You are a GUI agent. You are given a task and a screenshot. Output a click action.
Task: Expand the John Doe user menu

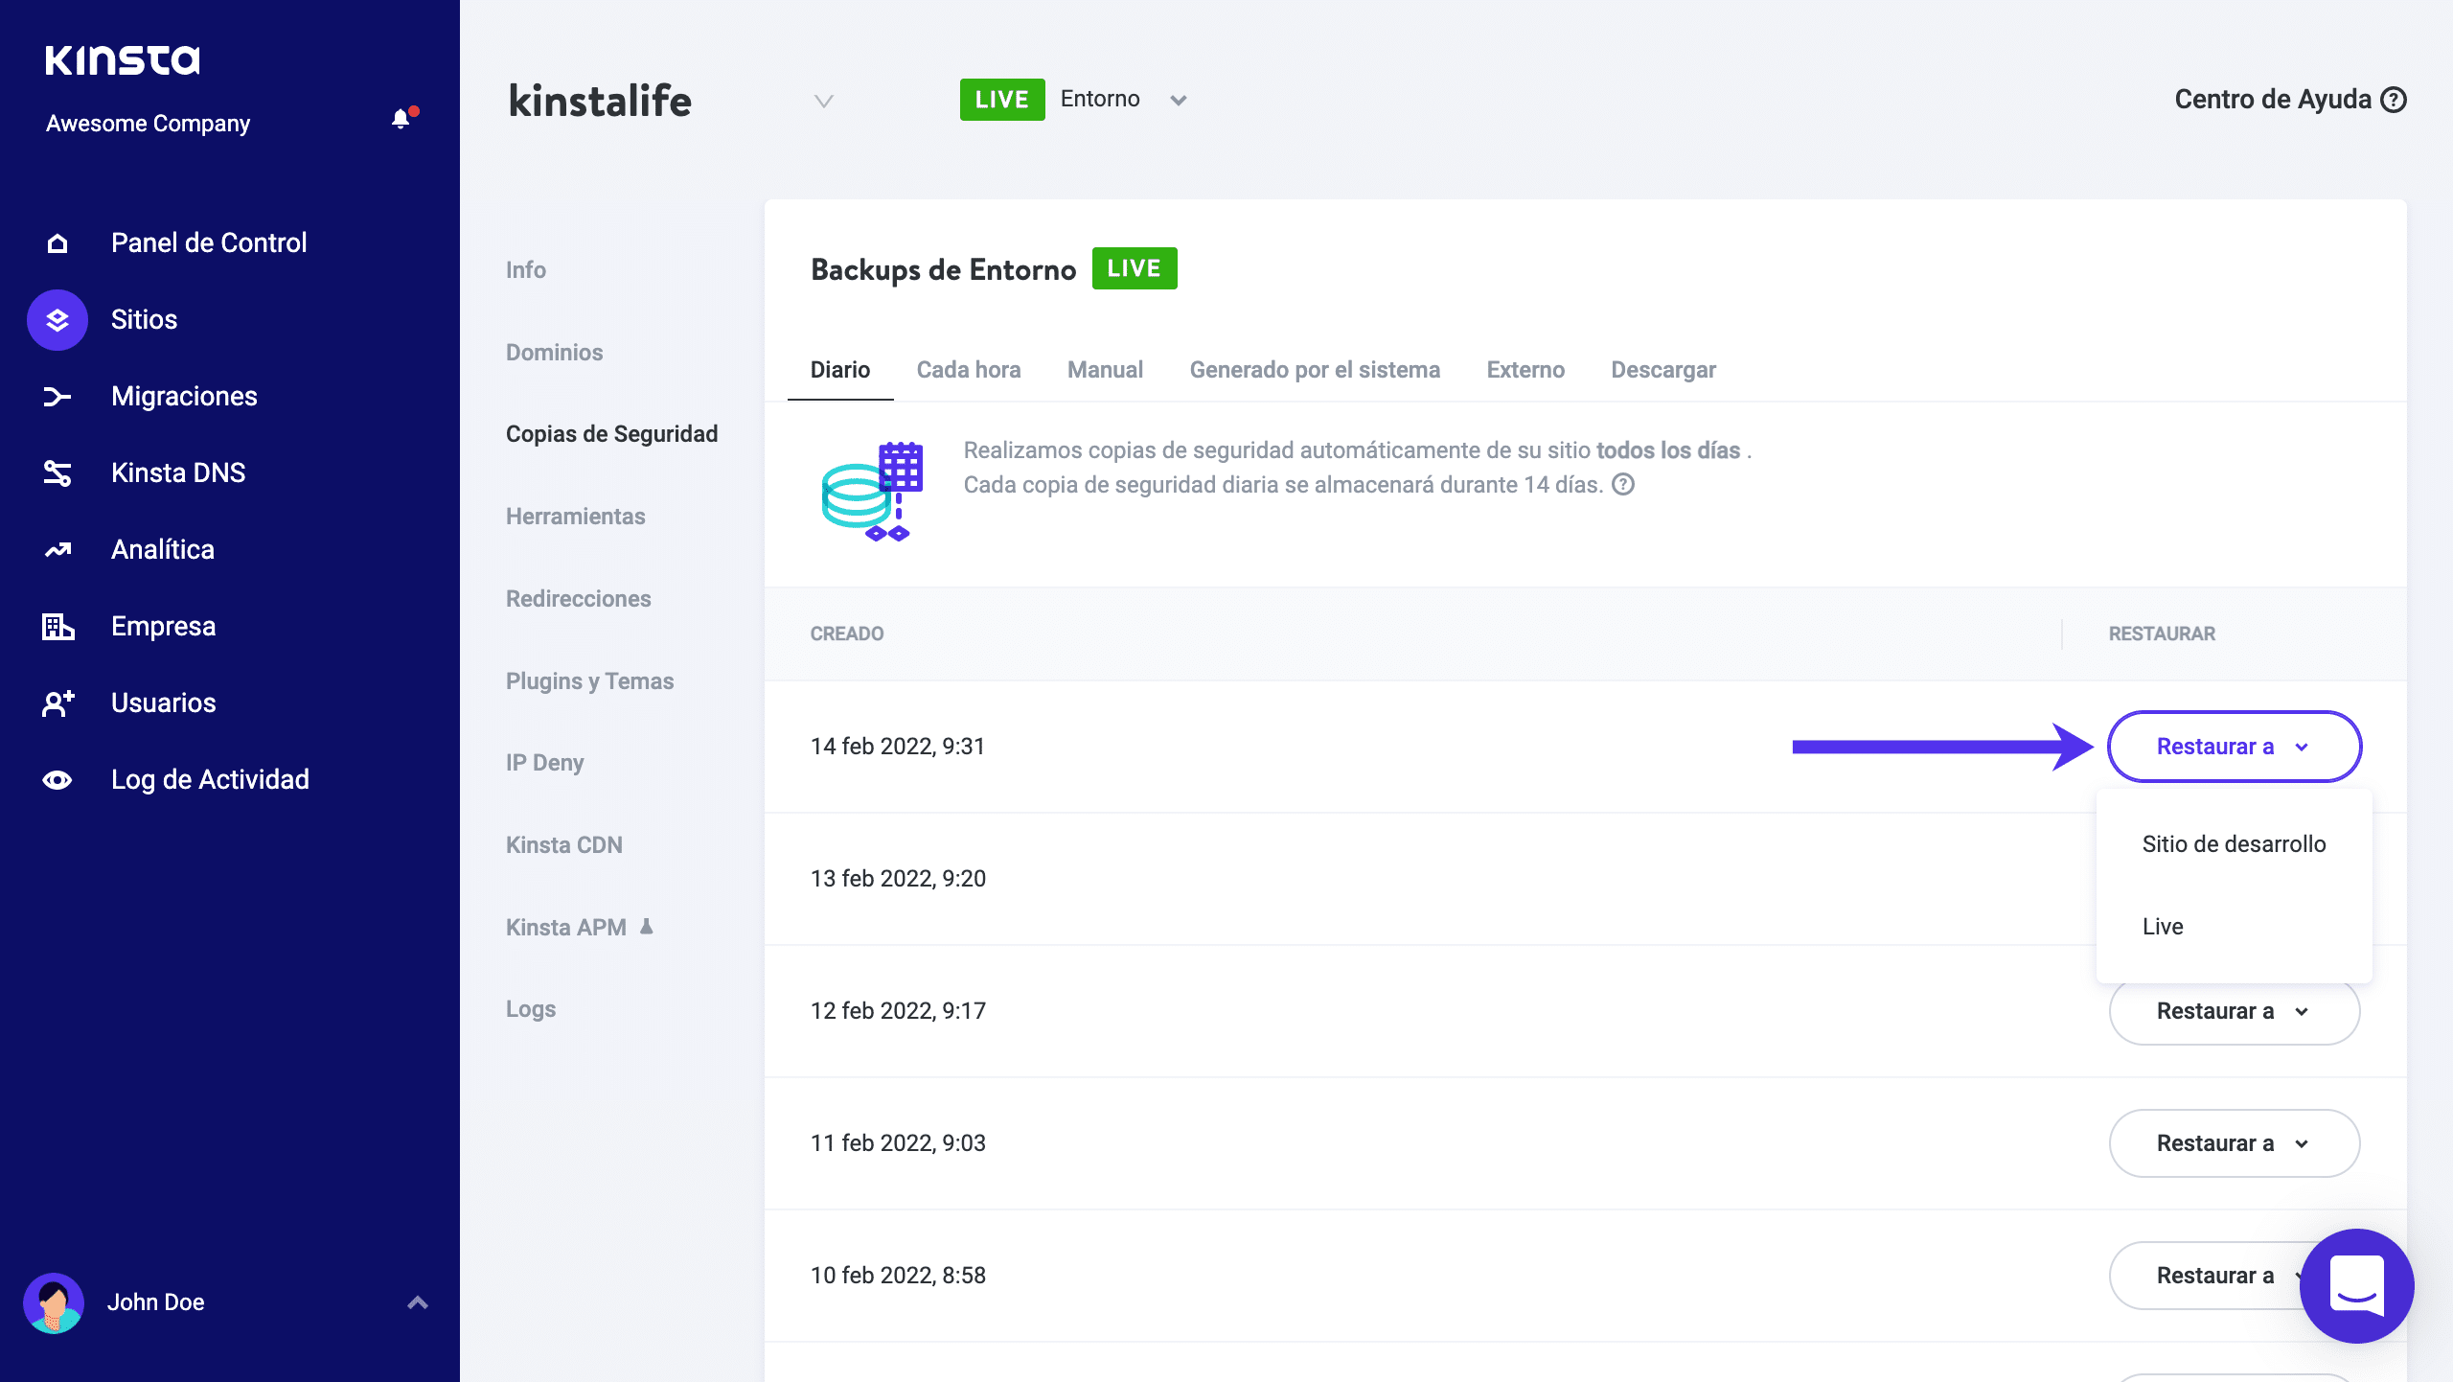point(418,1301)
